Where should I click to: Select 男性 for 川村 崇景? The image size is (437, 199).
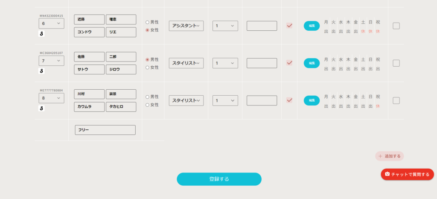(x=148, y=97)
